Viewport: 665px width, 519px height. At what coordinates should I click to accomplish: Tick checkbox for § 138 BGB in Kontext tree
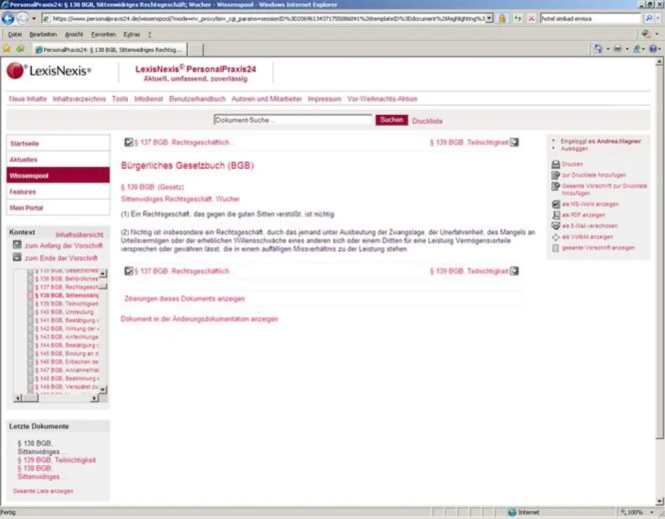point(30,296)
